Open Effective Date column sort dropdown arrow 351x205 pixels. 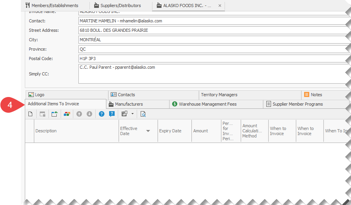pos(148,131)
